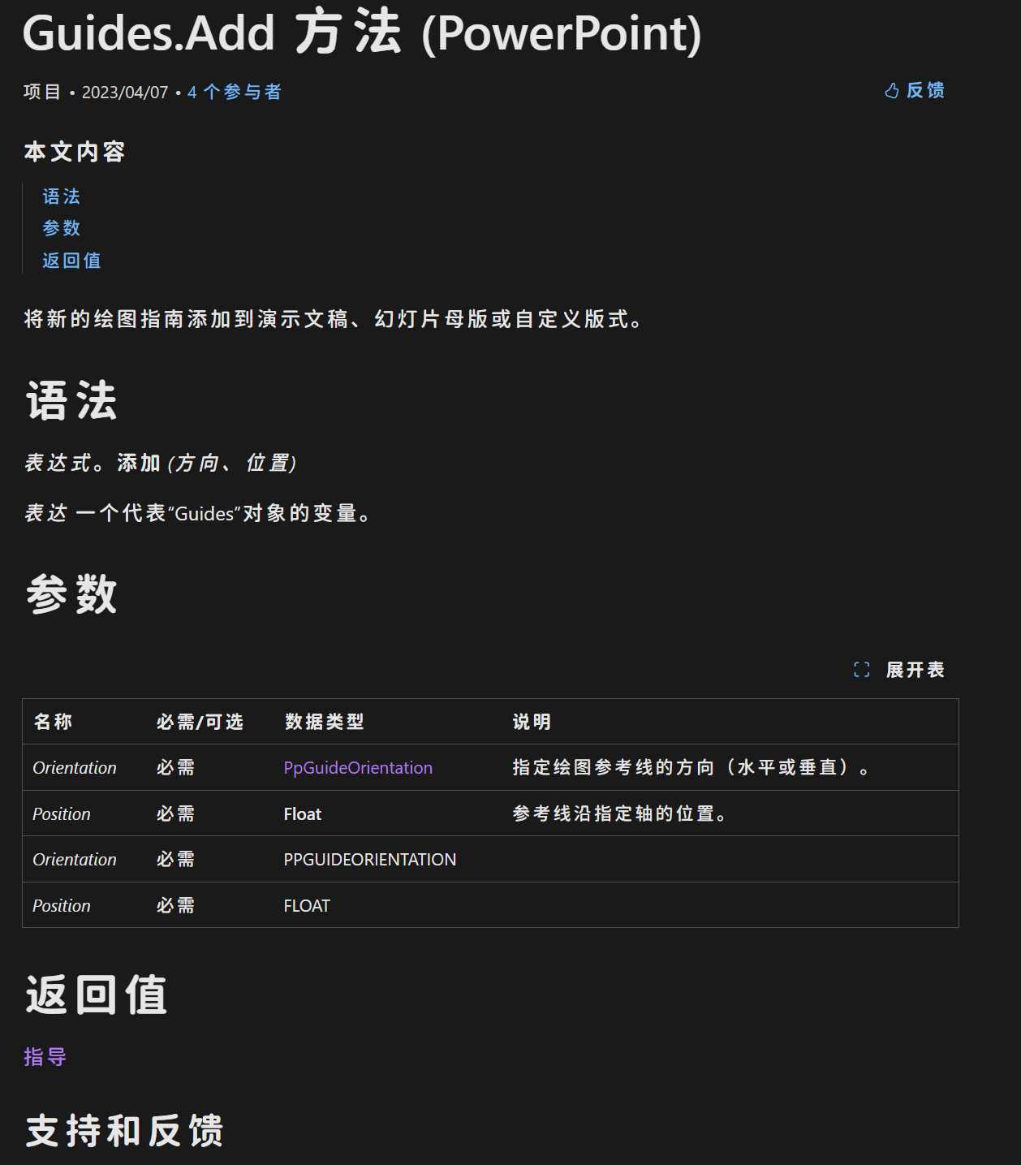Open the 4 个参与者 contributors link
This screenshot has height=1165, width=1021.
click(235, 93)
